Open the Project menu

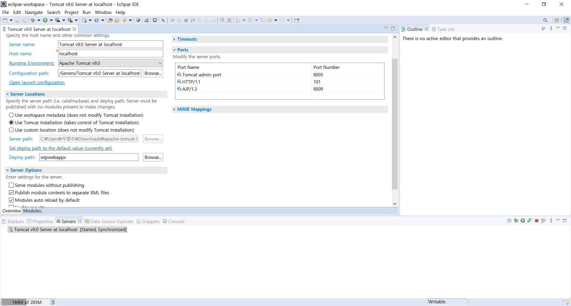coord(71,12)
